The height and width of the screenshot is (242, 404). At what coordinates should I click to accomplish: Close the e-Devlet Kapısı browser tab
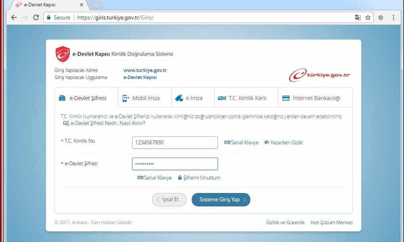tap(82, 5)
